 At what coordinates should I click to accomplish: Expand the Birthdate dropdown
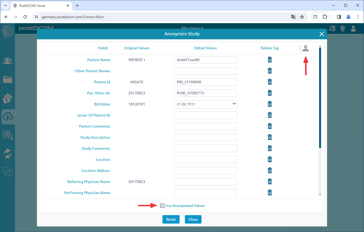(x=234, y=104)
